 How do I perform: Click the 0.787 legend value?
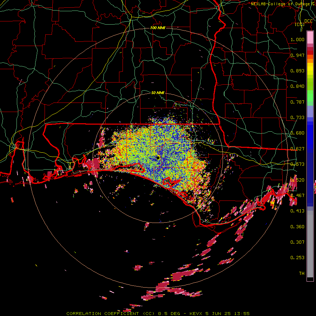tap(297, 102)
